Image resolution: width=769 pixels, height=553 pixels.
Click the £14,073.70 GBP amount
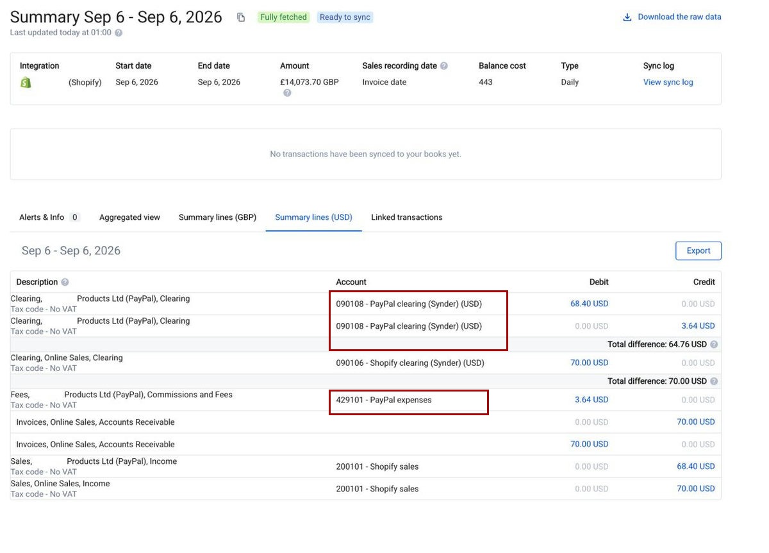point(310,82)
